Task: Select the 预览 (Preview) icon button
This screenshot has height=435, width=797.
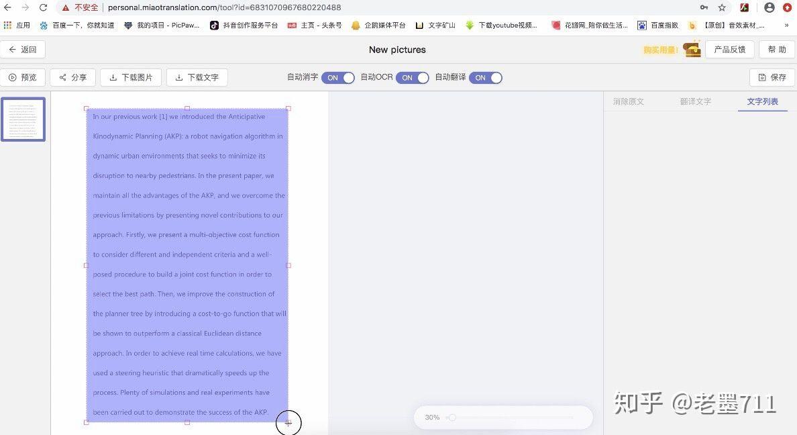Action: click(23, 77)
